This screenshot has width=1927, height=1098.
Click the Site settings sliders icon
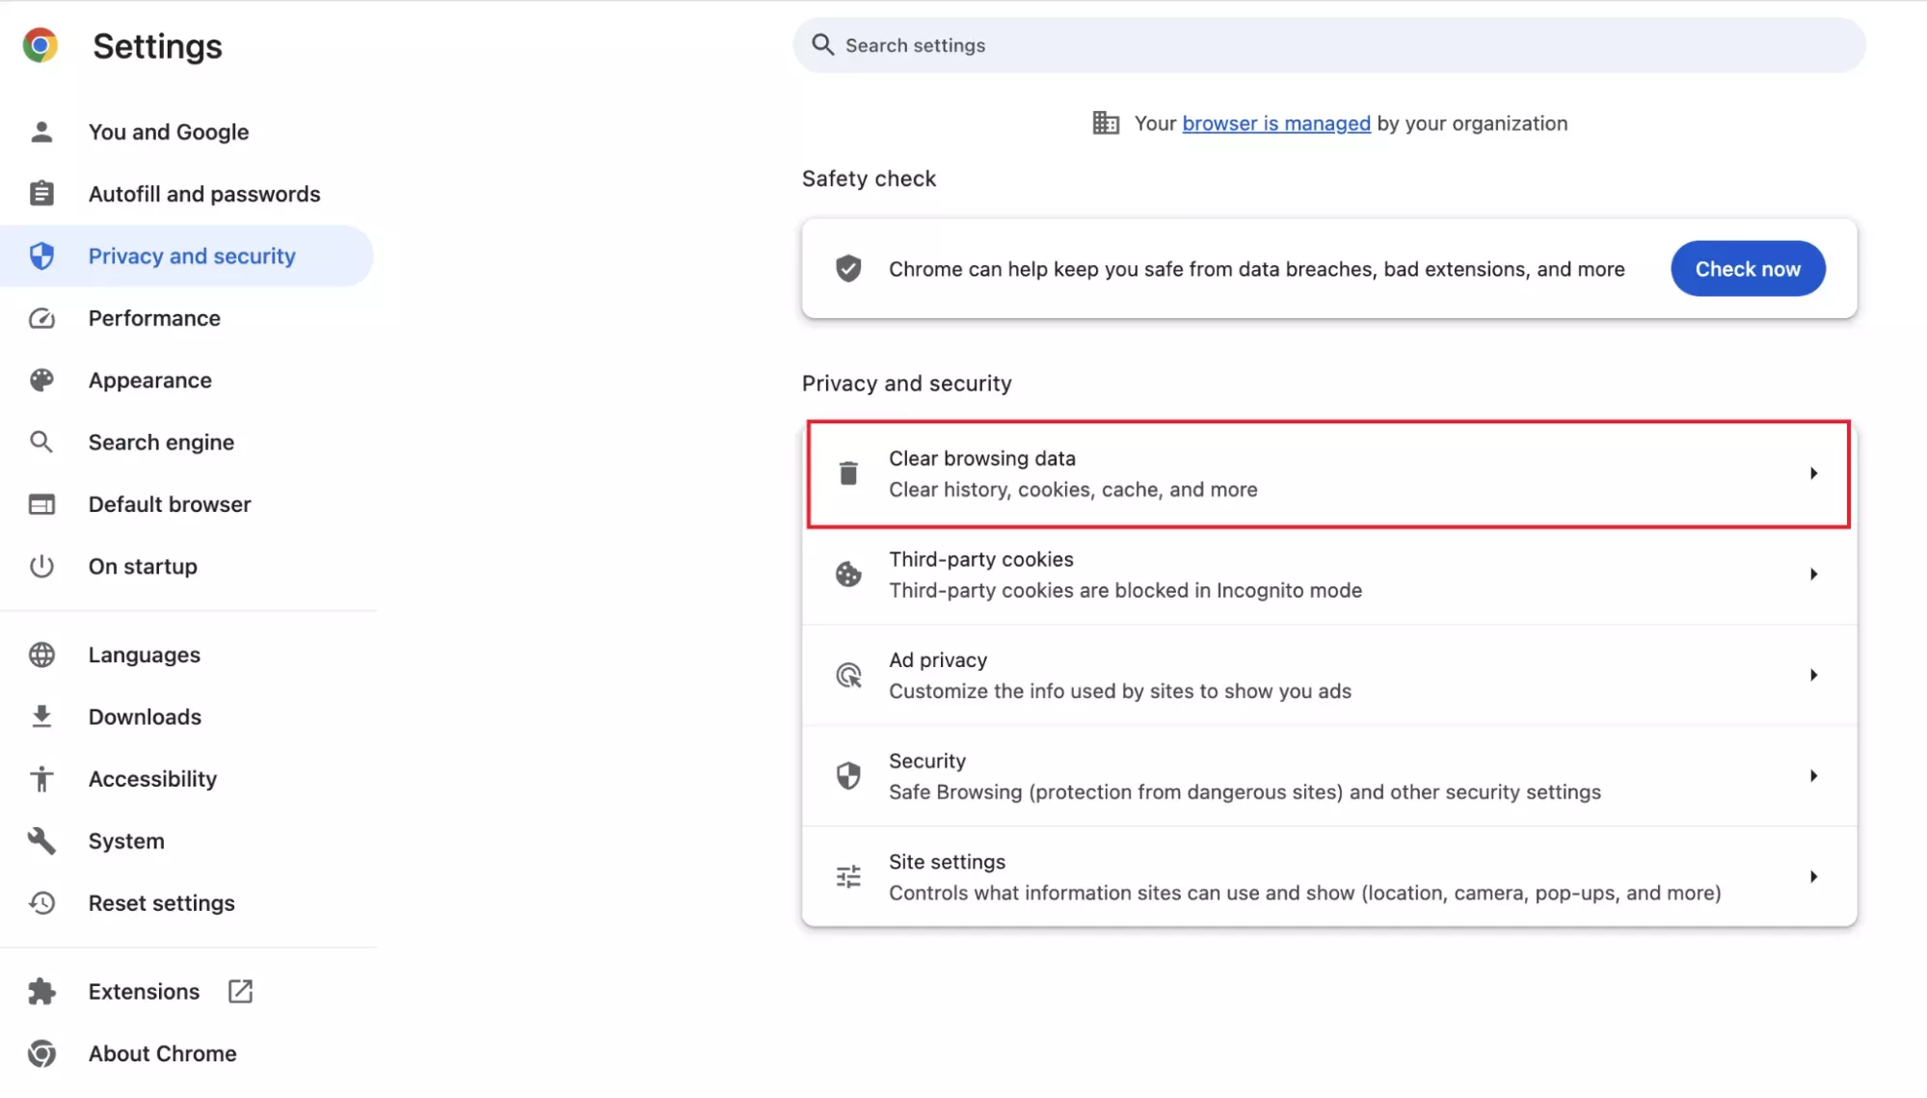coord(847,877)
